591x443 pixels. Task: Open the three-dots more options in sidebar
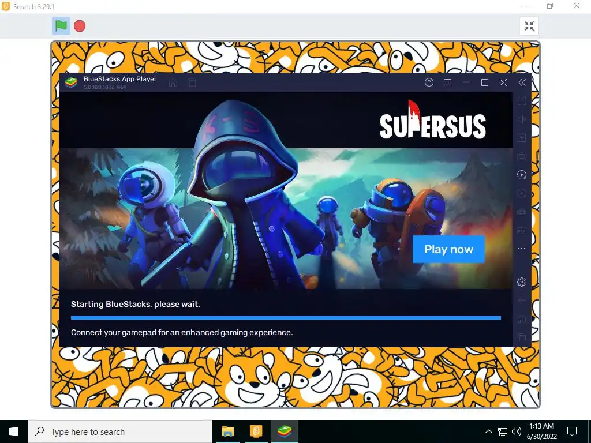coord(522,249)
